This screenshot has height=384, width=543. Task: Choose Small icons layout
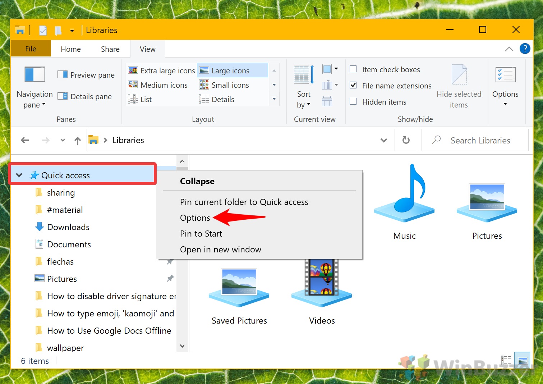pos(224,85)
